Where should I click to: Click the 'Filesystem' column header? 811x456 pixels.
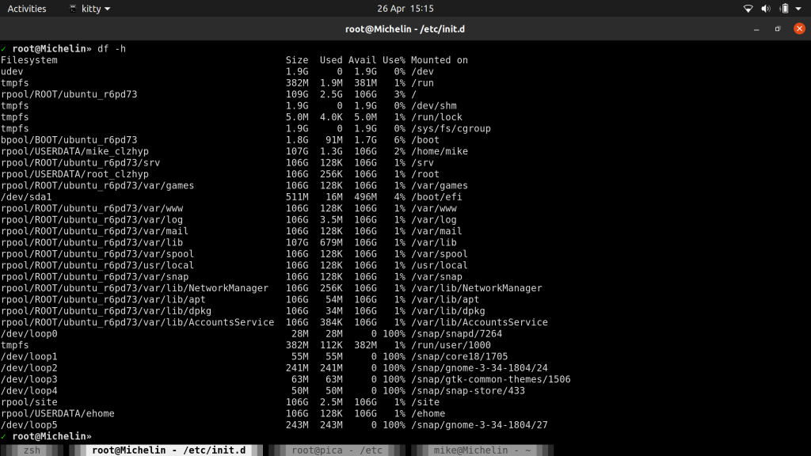tap(29, 60)
